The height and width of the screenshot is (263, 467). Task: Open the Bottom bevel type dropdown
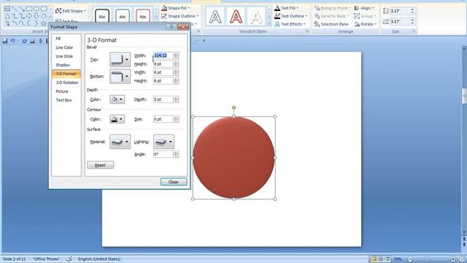pos(120,76)
